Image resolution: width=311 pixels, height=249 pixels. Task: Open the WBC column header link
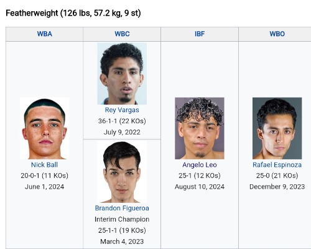122,34
